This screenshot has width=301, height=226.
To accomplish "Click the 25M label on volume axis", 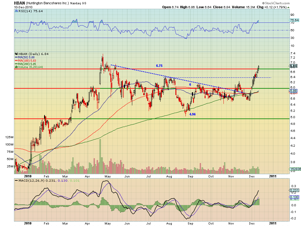I will [10, 166].
